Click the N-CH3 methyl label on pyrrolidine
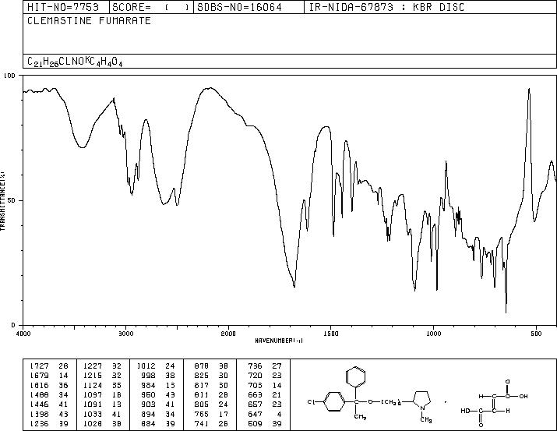This screenshot has width=557, height=431. pyautogui.click(x=426, y=420)
